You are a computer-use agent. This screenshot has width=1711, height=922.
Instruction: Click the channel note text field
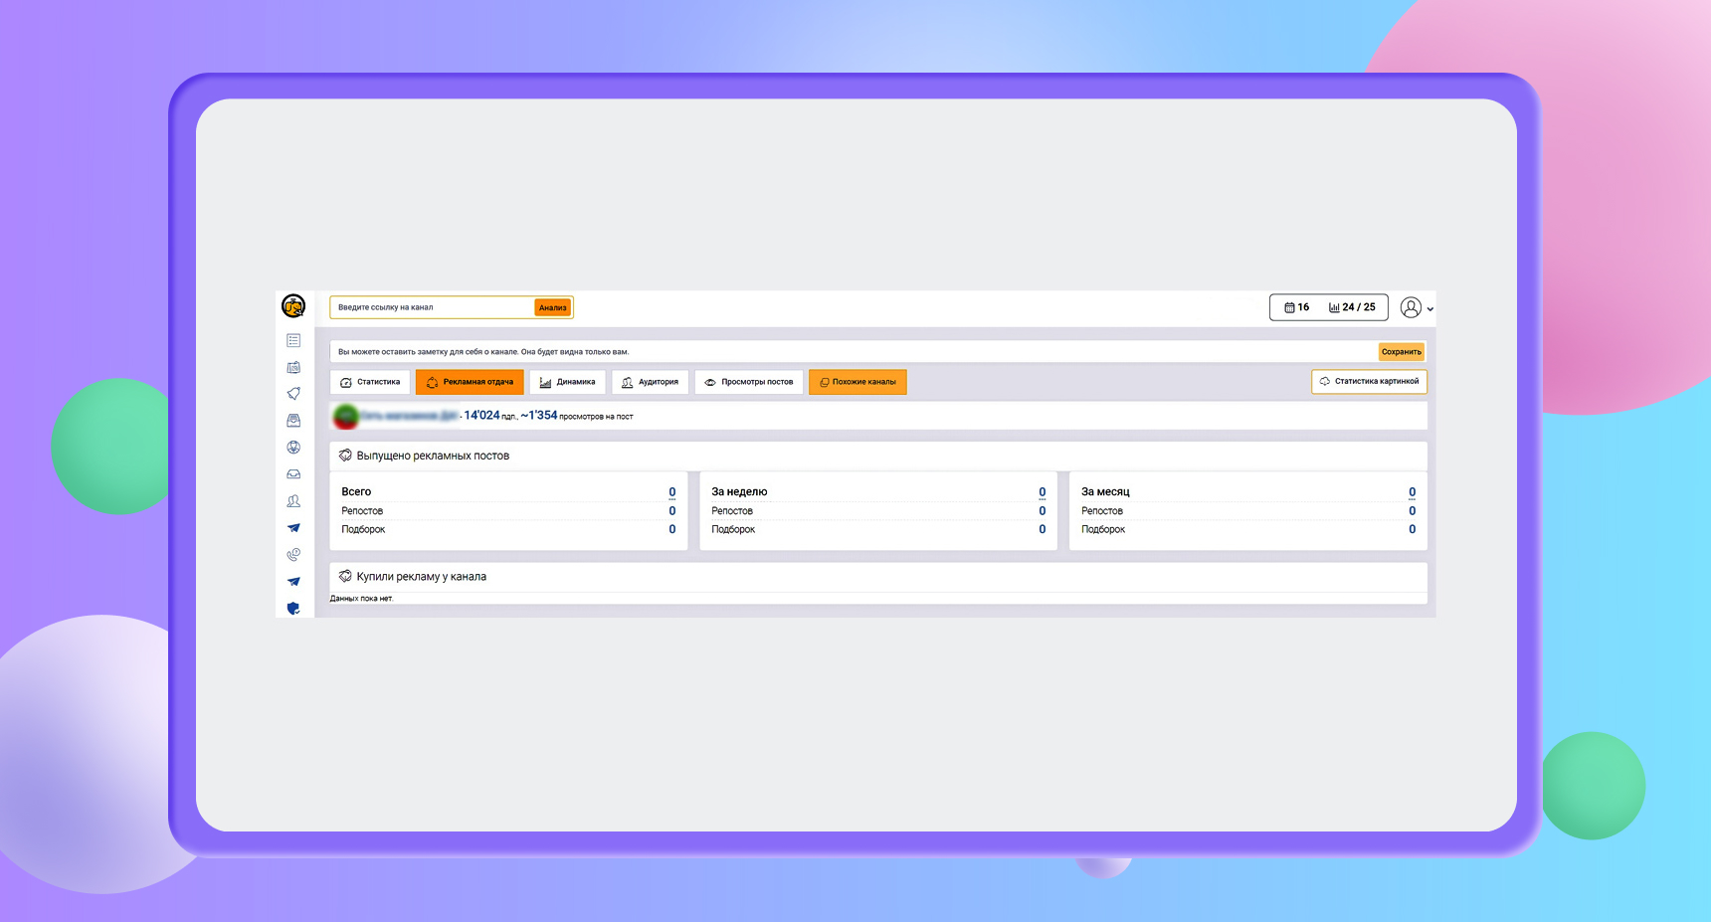point(854,351)
